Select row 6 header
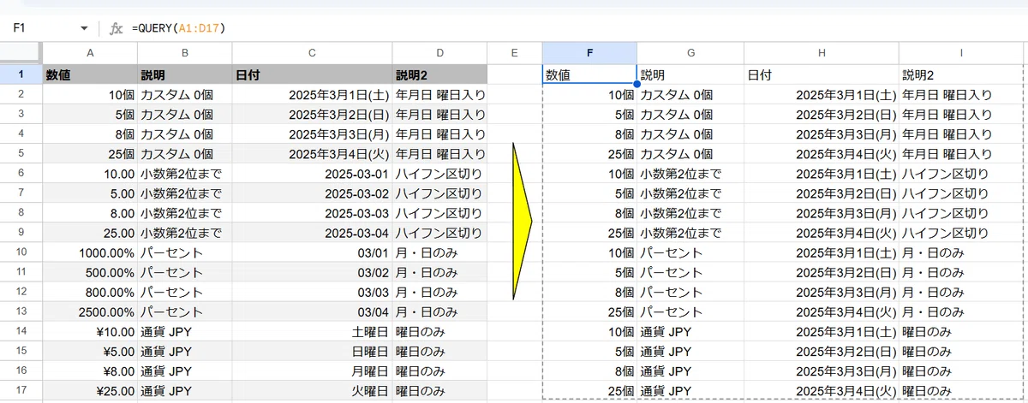The width and height of the screenshot is (1028, 403). (21, 174)
